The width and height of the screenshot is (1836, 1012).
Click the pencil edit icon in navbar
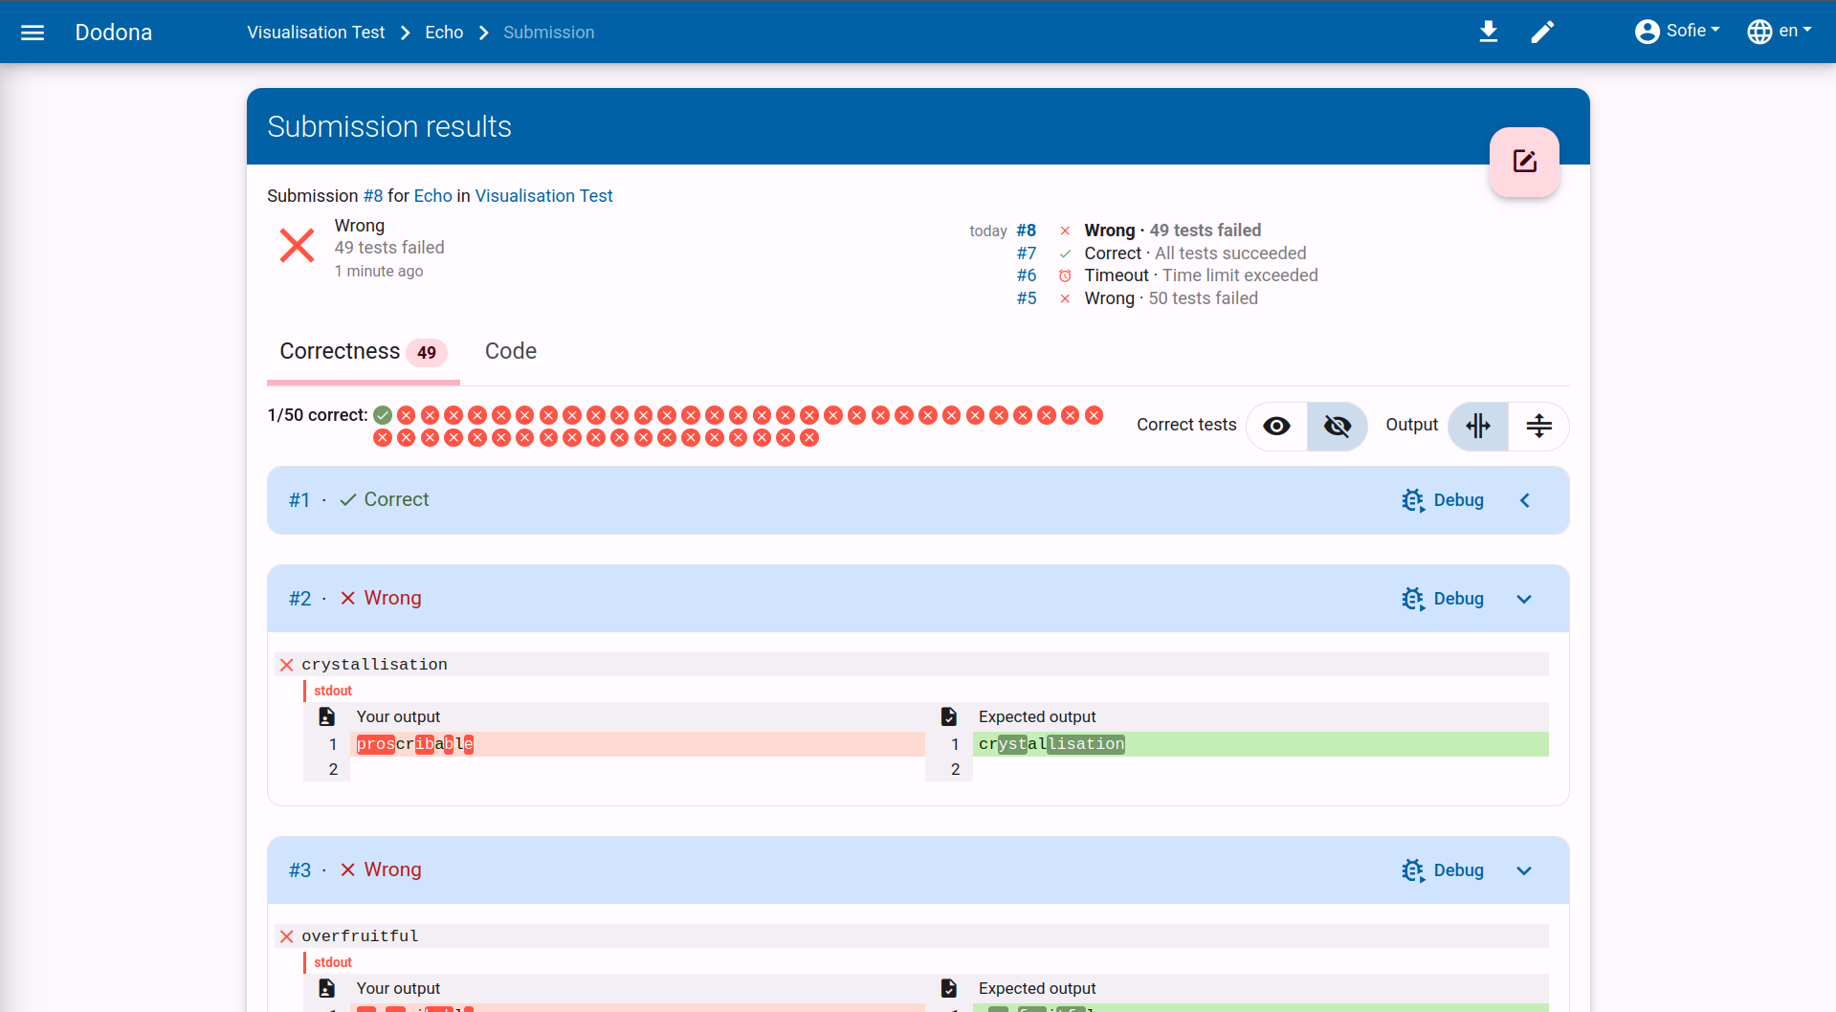pyautogui.click(x=1542, y=32)
